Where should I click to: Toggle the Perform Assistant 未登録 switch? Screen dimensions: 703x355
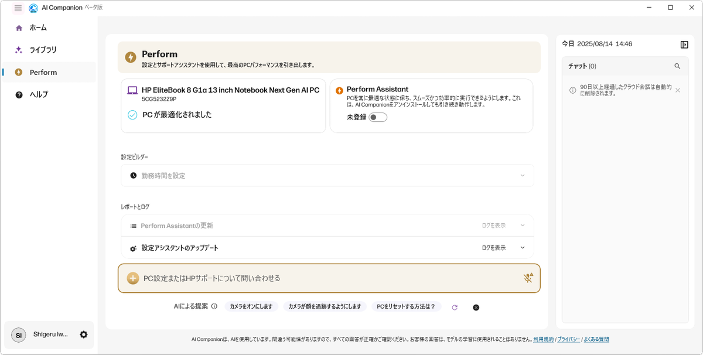[378, 117]
